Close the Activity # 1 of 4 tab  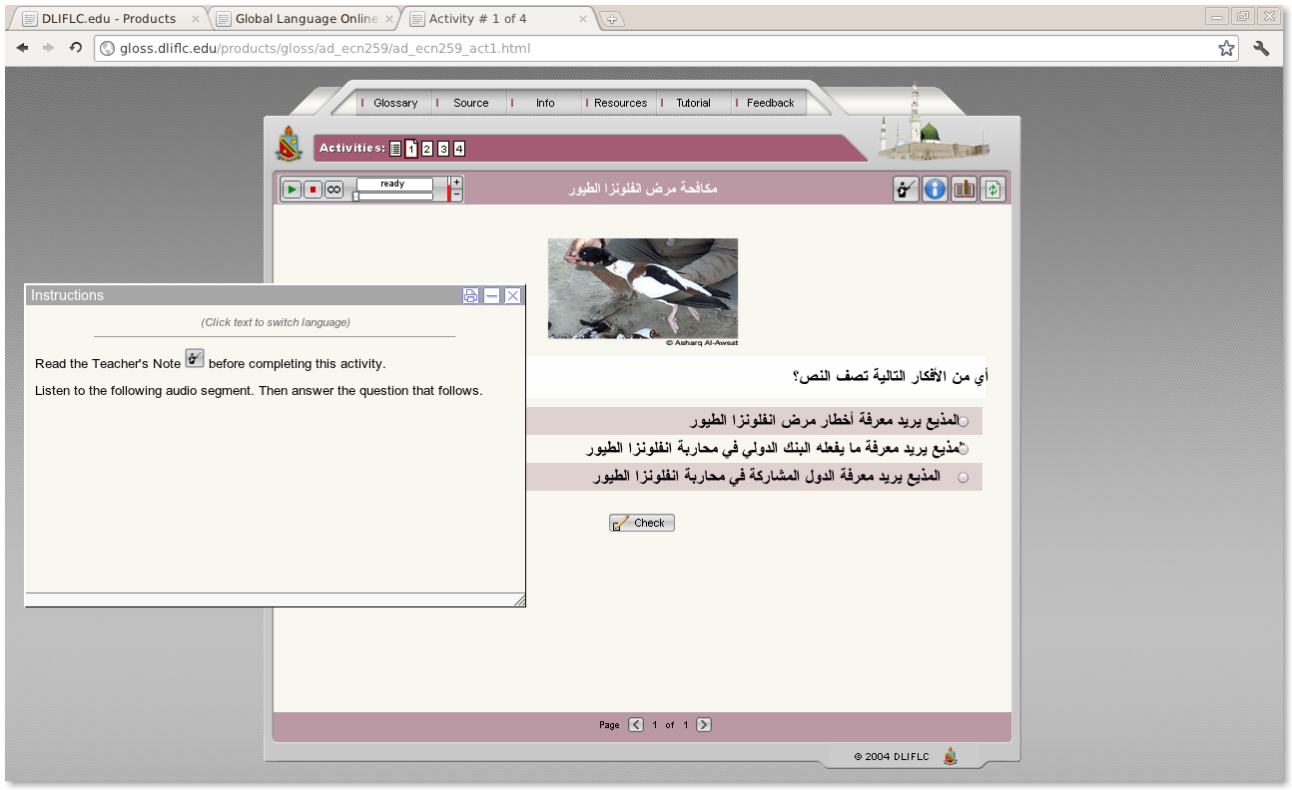(582, 18)
